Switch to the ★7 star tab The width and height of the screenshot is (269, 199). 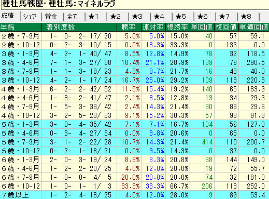226,17
